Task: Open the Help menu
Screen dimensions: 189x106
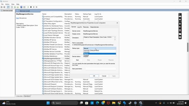Action: click(18, 4)
